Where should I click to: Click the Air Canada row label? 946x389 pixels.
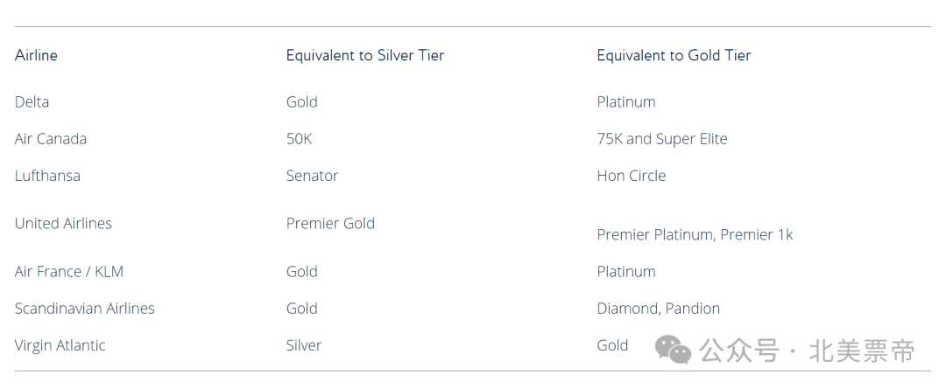click(51, 138)
